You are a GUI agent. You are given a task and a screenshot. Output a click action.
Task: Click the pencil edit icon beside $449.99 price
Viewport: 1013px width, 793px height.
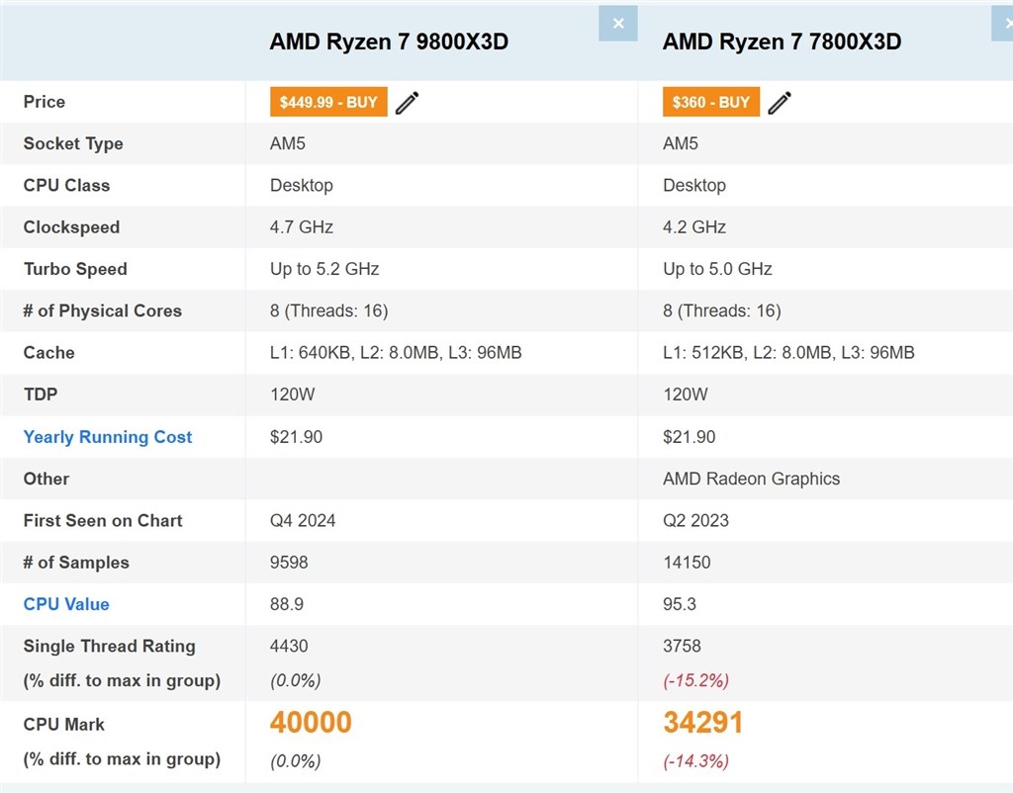[x=407, y=102]
